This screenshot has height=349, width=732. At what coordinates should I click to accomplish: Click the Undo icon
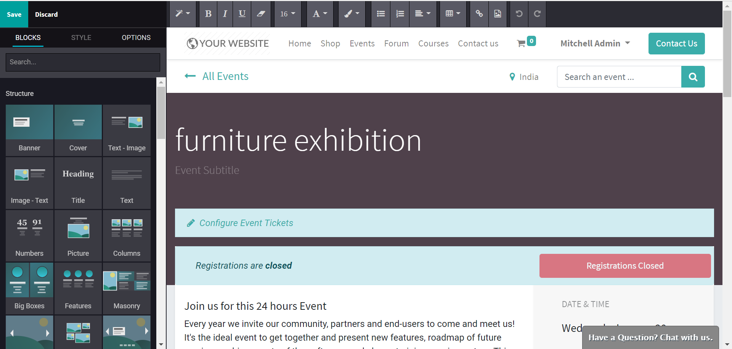tap(519, 14)
